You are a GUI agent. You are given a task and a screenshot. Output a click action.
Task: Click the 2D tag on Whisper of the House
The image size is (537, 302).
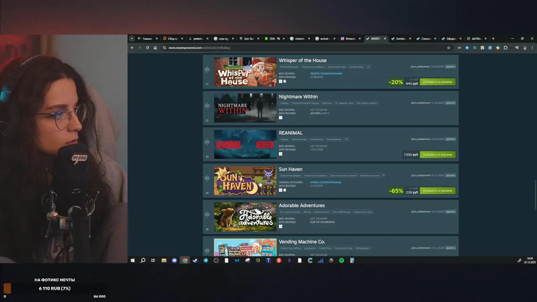pyautogui.click(x=368, y=67)
